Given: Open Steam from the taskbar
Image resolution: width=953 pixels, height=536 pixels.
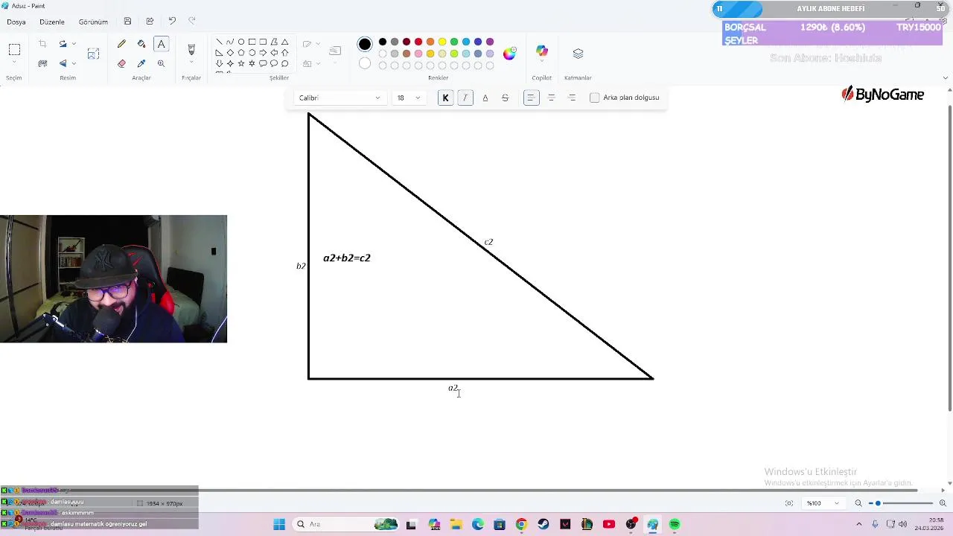Looking at the screenshot, I should pyautogui.click(x=544, y=524).
